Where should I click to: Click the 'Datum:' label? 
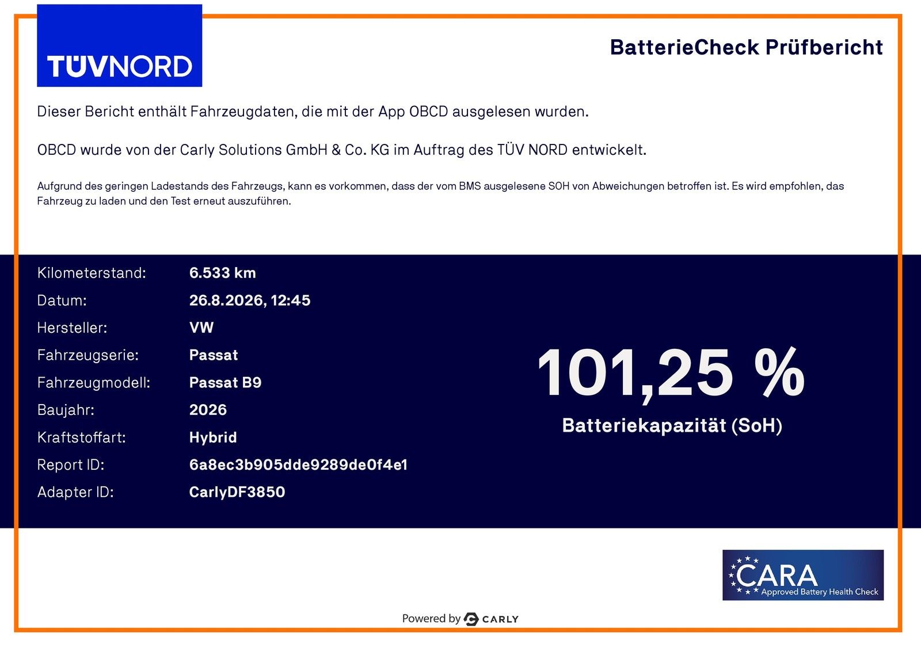click(62, 300)
